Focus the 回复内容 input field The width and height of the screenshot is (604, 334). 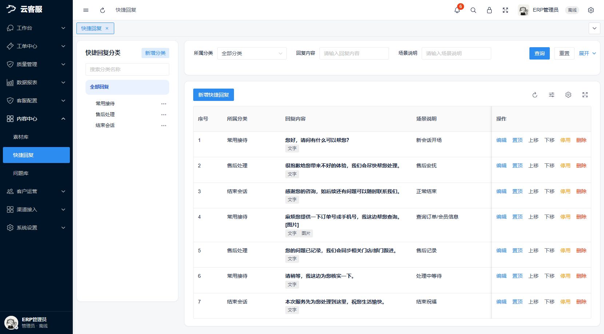pos(354,53)
